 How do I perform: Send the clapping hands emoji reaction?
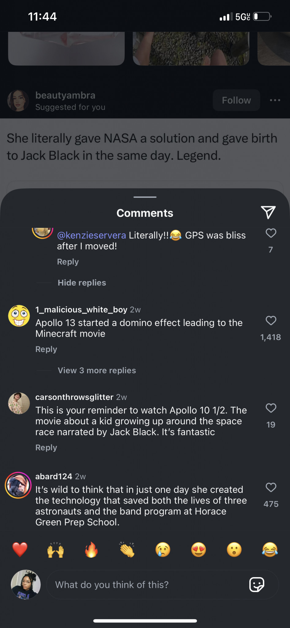127,549
